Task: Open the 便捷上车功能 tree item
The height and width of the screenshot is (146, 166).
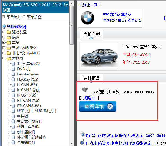Action: tap(28, 127)
